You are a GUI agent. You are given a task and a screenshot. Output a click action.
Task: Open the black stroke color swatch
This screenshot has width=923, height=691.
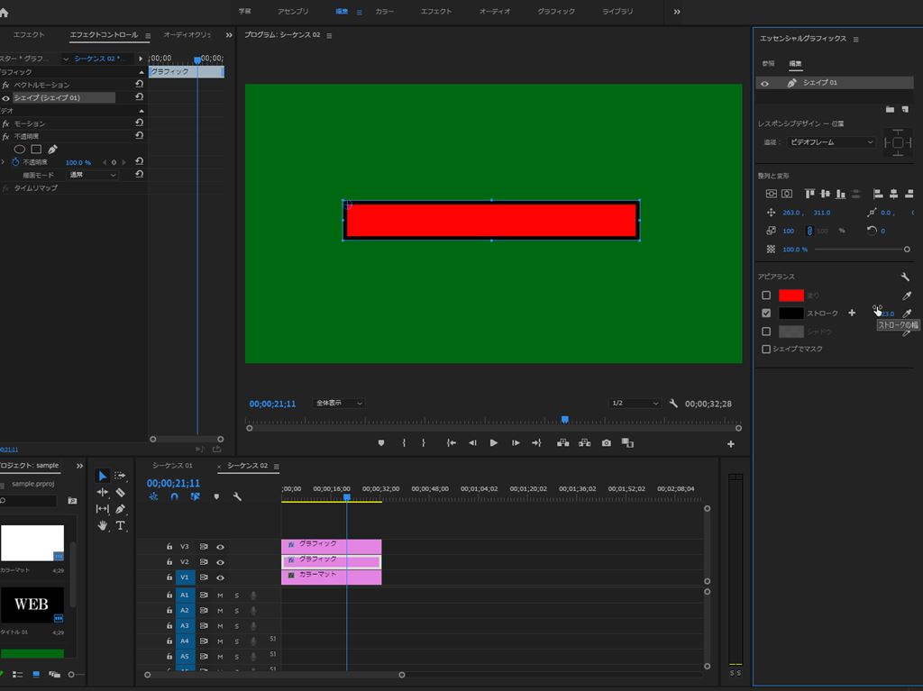point(790,314)
